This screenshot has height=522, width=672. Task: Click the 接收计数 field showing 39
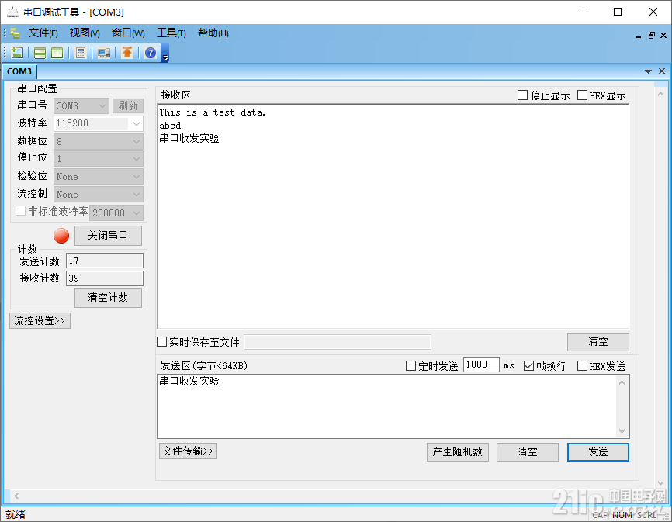(x=105, y=278)
